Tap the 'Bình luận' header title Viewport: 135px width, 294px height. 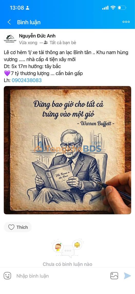[x=29, y=22]
